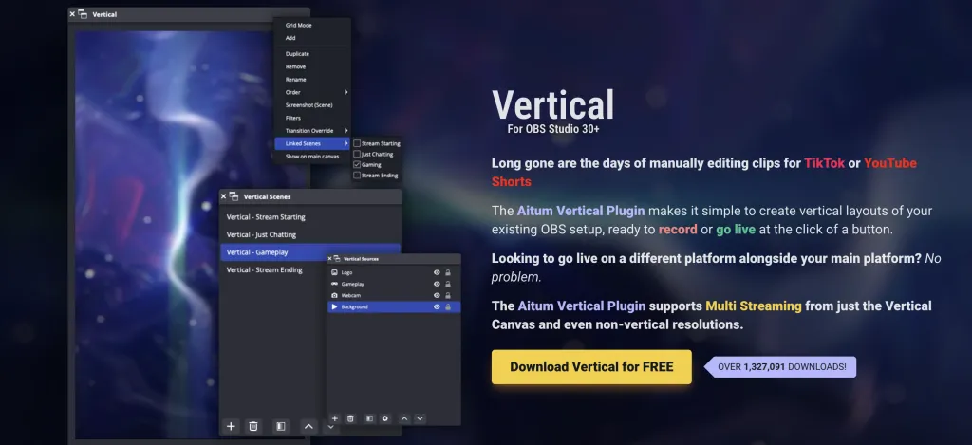Move source up in Vertical Sources
Screen dimensions: 972x445
click(x=404, y=418)
